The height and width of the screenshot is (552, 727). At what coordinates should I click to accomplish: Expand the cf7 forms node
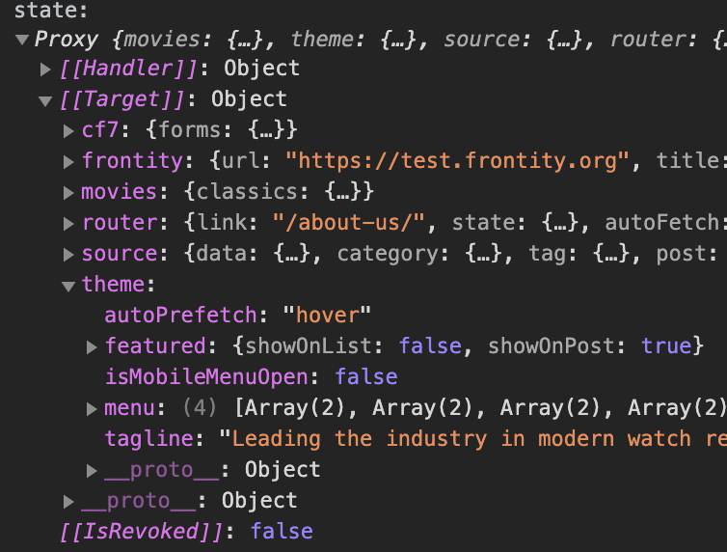point(68,130)
